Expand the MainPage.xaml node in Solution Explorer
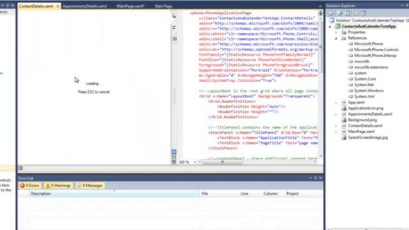The width and height of the screenshot is (409, 230). (336, 132)
